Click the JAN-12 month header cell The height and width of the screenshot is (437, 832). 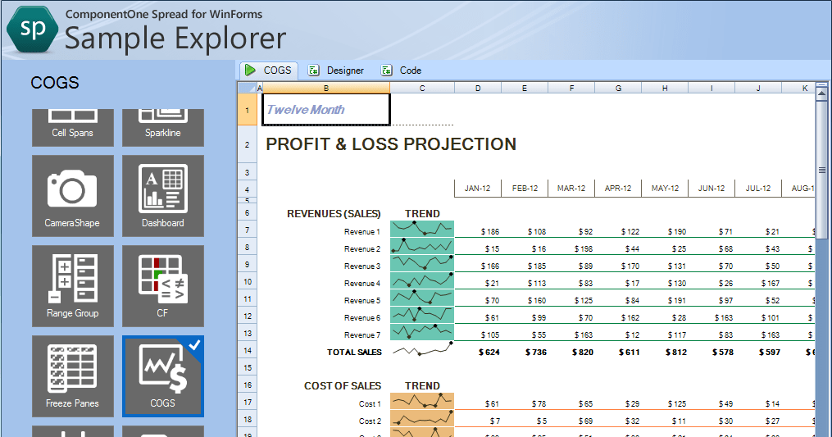point(478,189)
